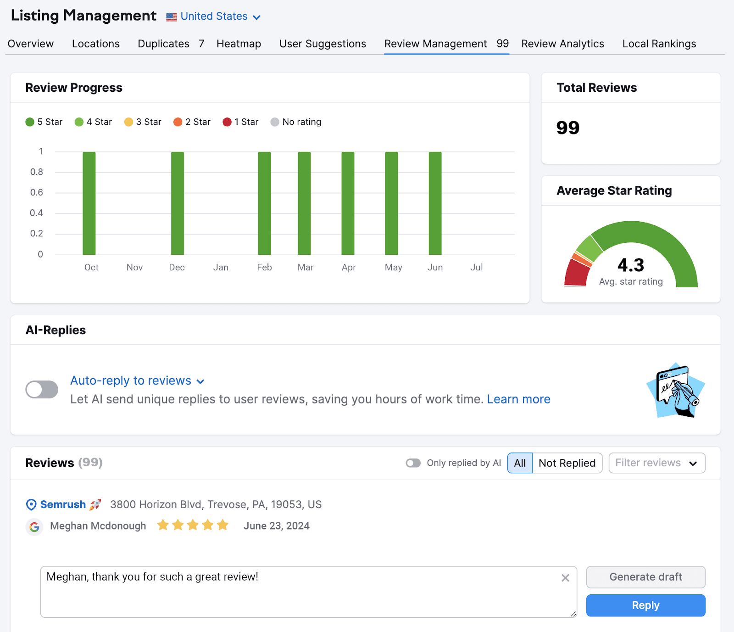Click the rocket icon after Semrush
The height and width of the screenshot is (632, 734).
click(96, 504)
